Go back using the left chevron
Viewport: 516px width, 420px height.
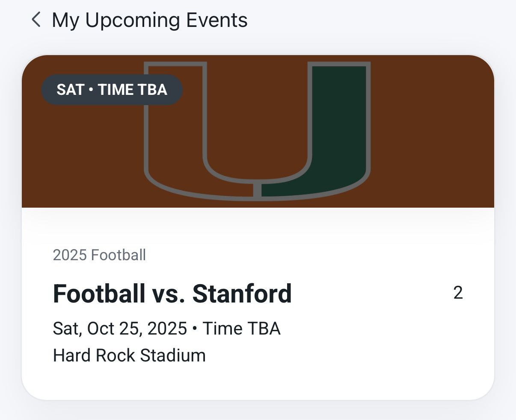pyautogui.click(x=36, y=20)
